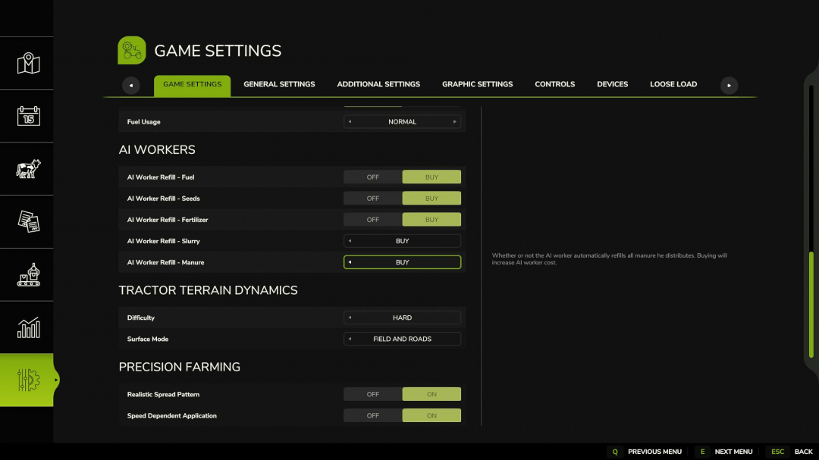The image size is (819, 460).
Task: Click the green tractor Game Settings header icon
Action: (x=132, y=51)
